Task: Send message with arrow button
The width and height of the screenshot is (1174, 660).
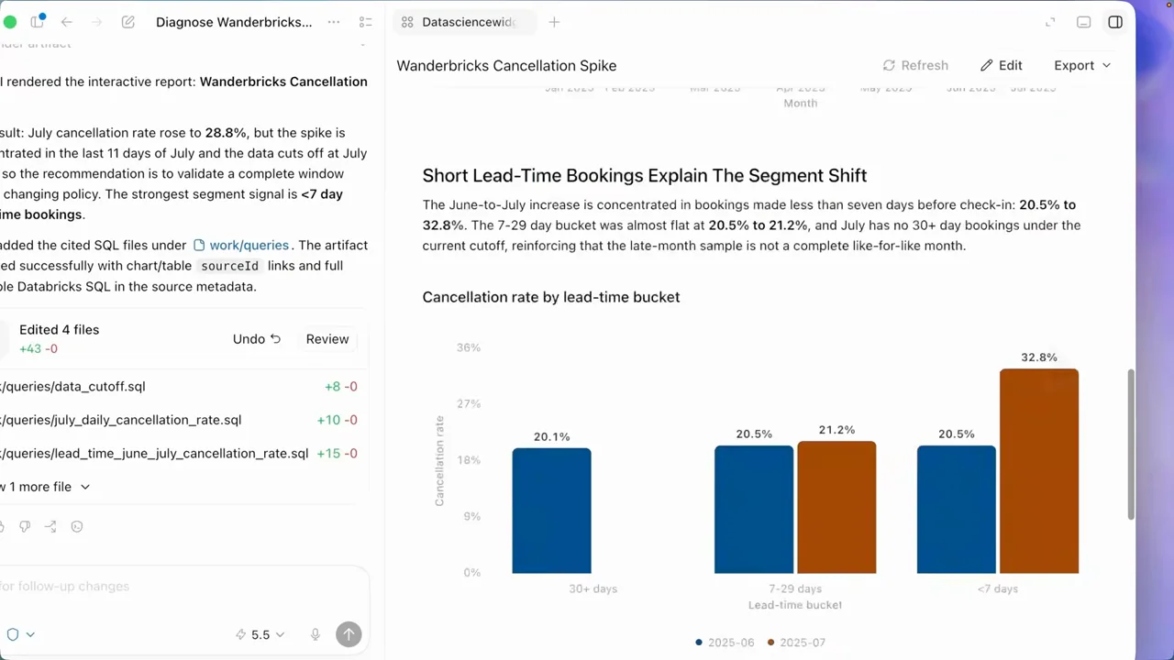Action: point(349,634)
